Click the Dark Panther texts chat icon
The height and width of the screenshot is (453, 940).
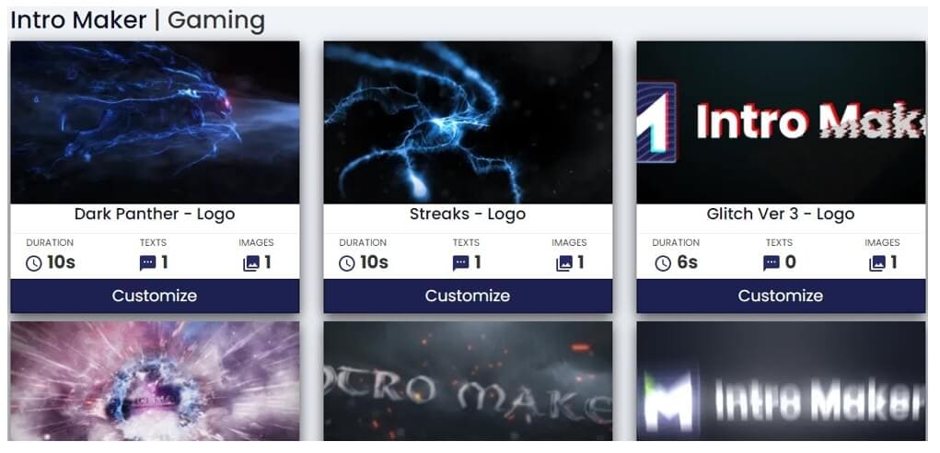[147, 263]
